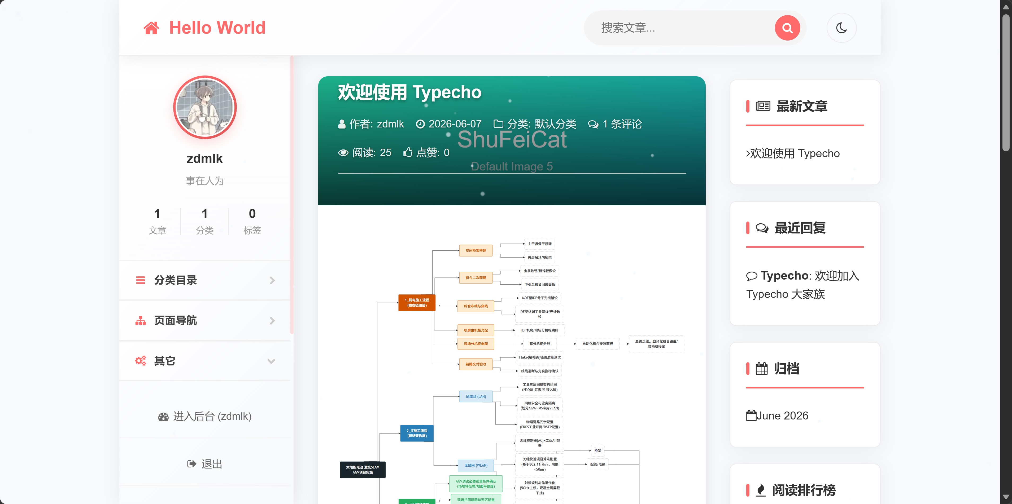Toggle dark mode with the moon icon
1012x504 pixels.
coord(841,28)
